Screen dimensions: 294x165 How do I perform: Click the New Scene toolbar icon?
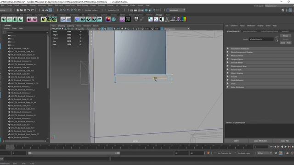click(17, 10)
